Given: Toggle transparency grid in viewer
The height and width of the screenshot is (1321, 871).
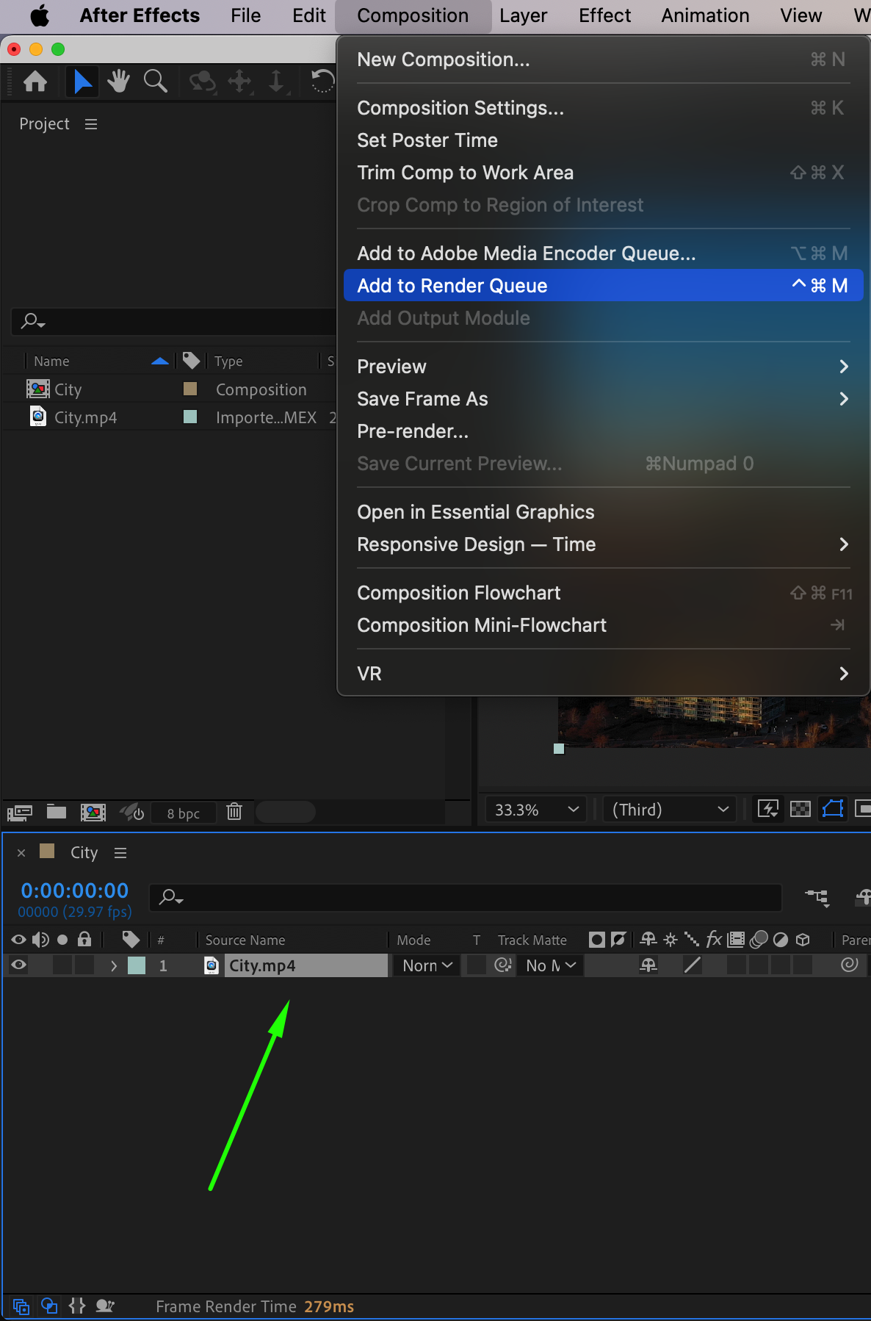Looking at the screenshot, I should point(800,810).
